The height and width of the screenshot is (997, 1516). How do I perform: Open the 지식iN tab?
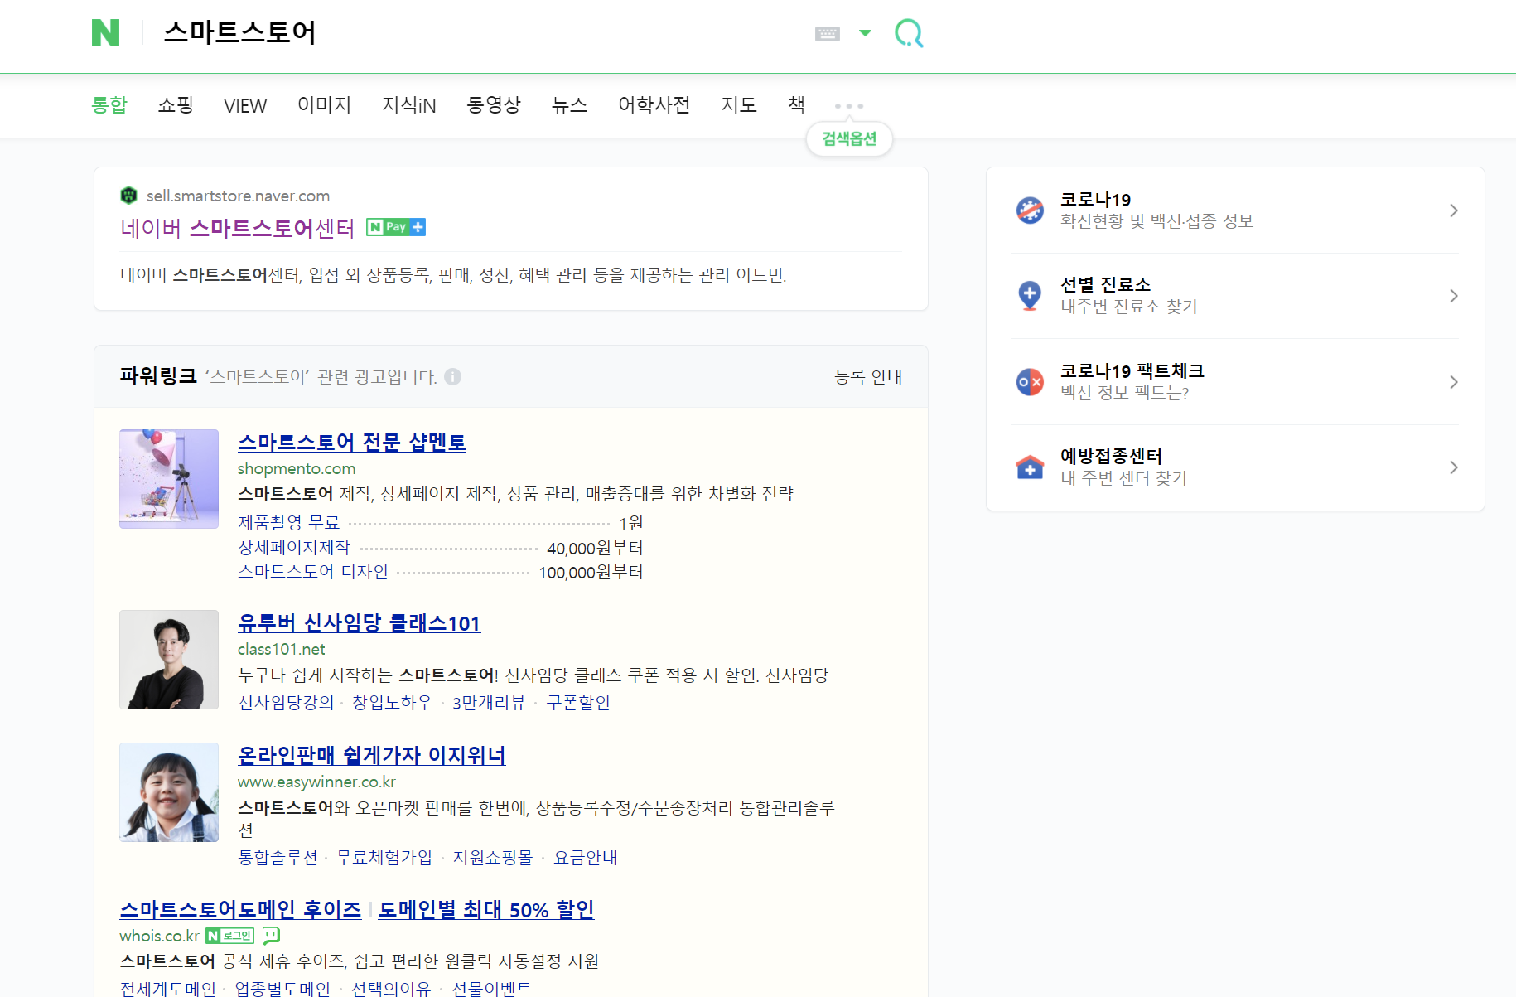coord(408,105)
